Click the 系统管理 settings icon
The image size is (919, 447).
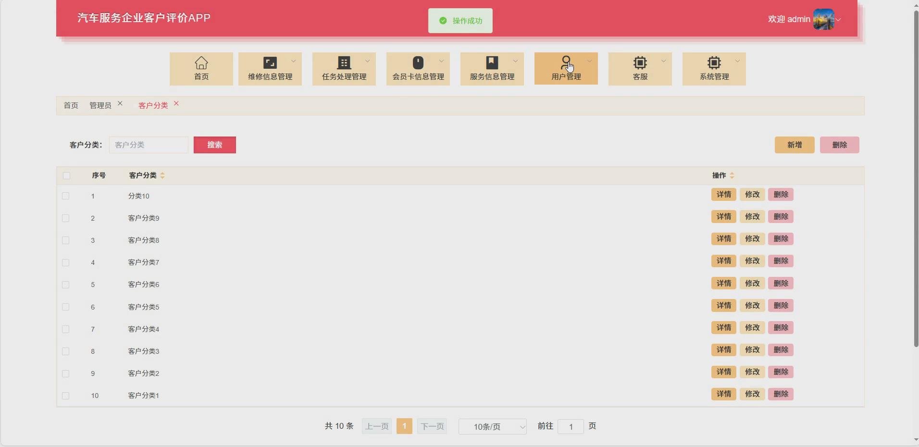714,62
